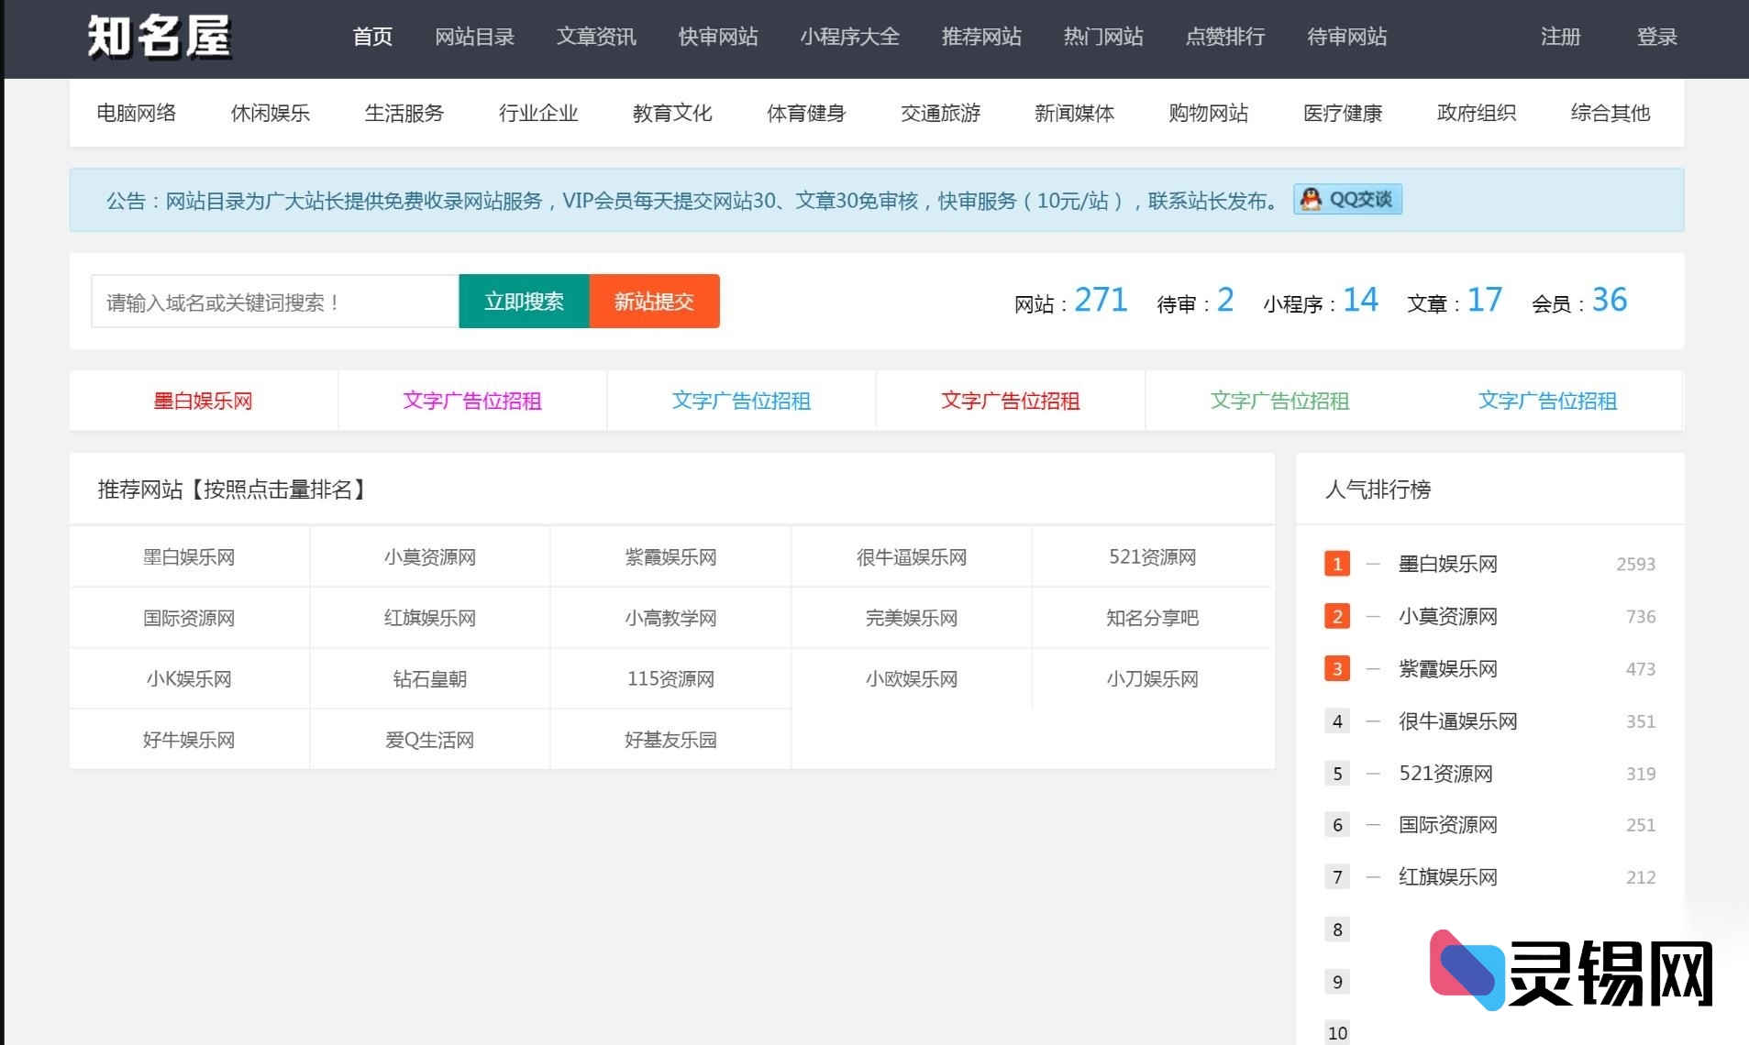1749x1045 pixels.
Task: Click the 新站提交 submit button
Action: click(x=654, y=301)
